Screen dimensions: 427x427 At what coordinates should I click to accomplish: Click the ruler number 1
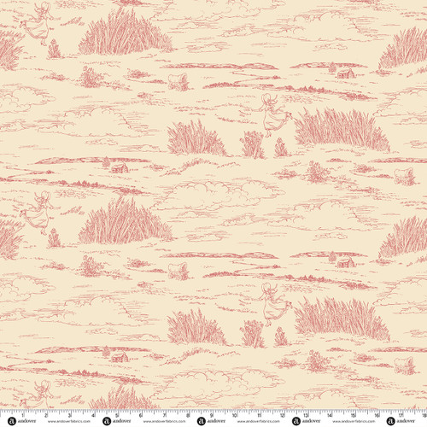click(x=23, y=416)
